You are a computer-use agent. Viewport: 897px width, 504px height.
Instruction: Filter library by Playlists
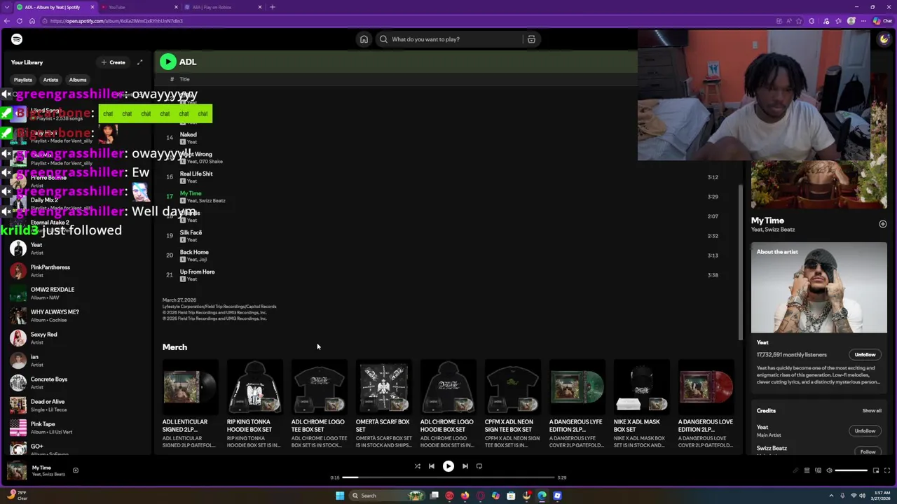tap(23, 80)
